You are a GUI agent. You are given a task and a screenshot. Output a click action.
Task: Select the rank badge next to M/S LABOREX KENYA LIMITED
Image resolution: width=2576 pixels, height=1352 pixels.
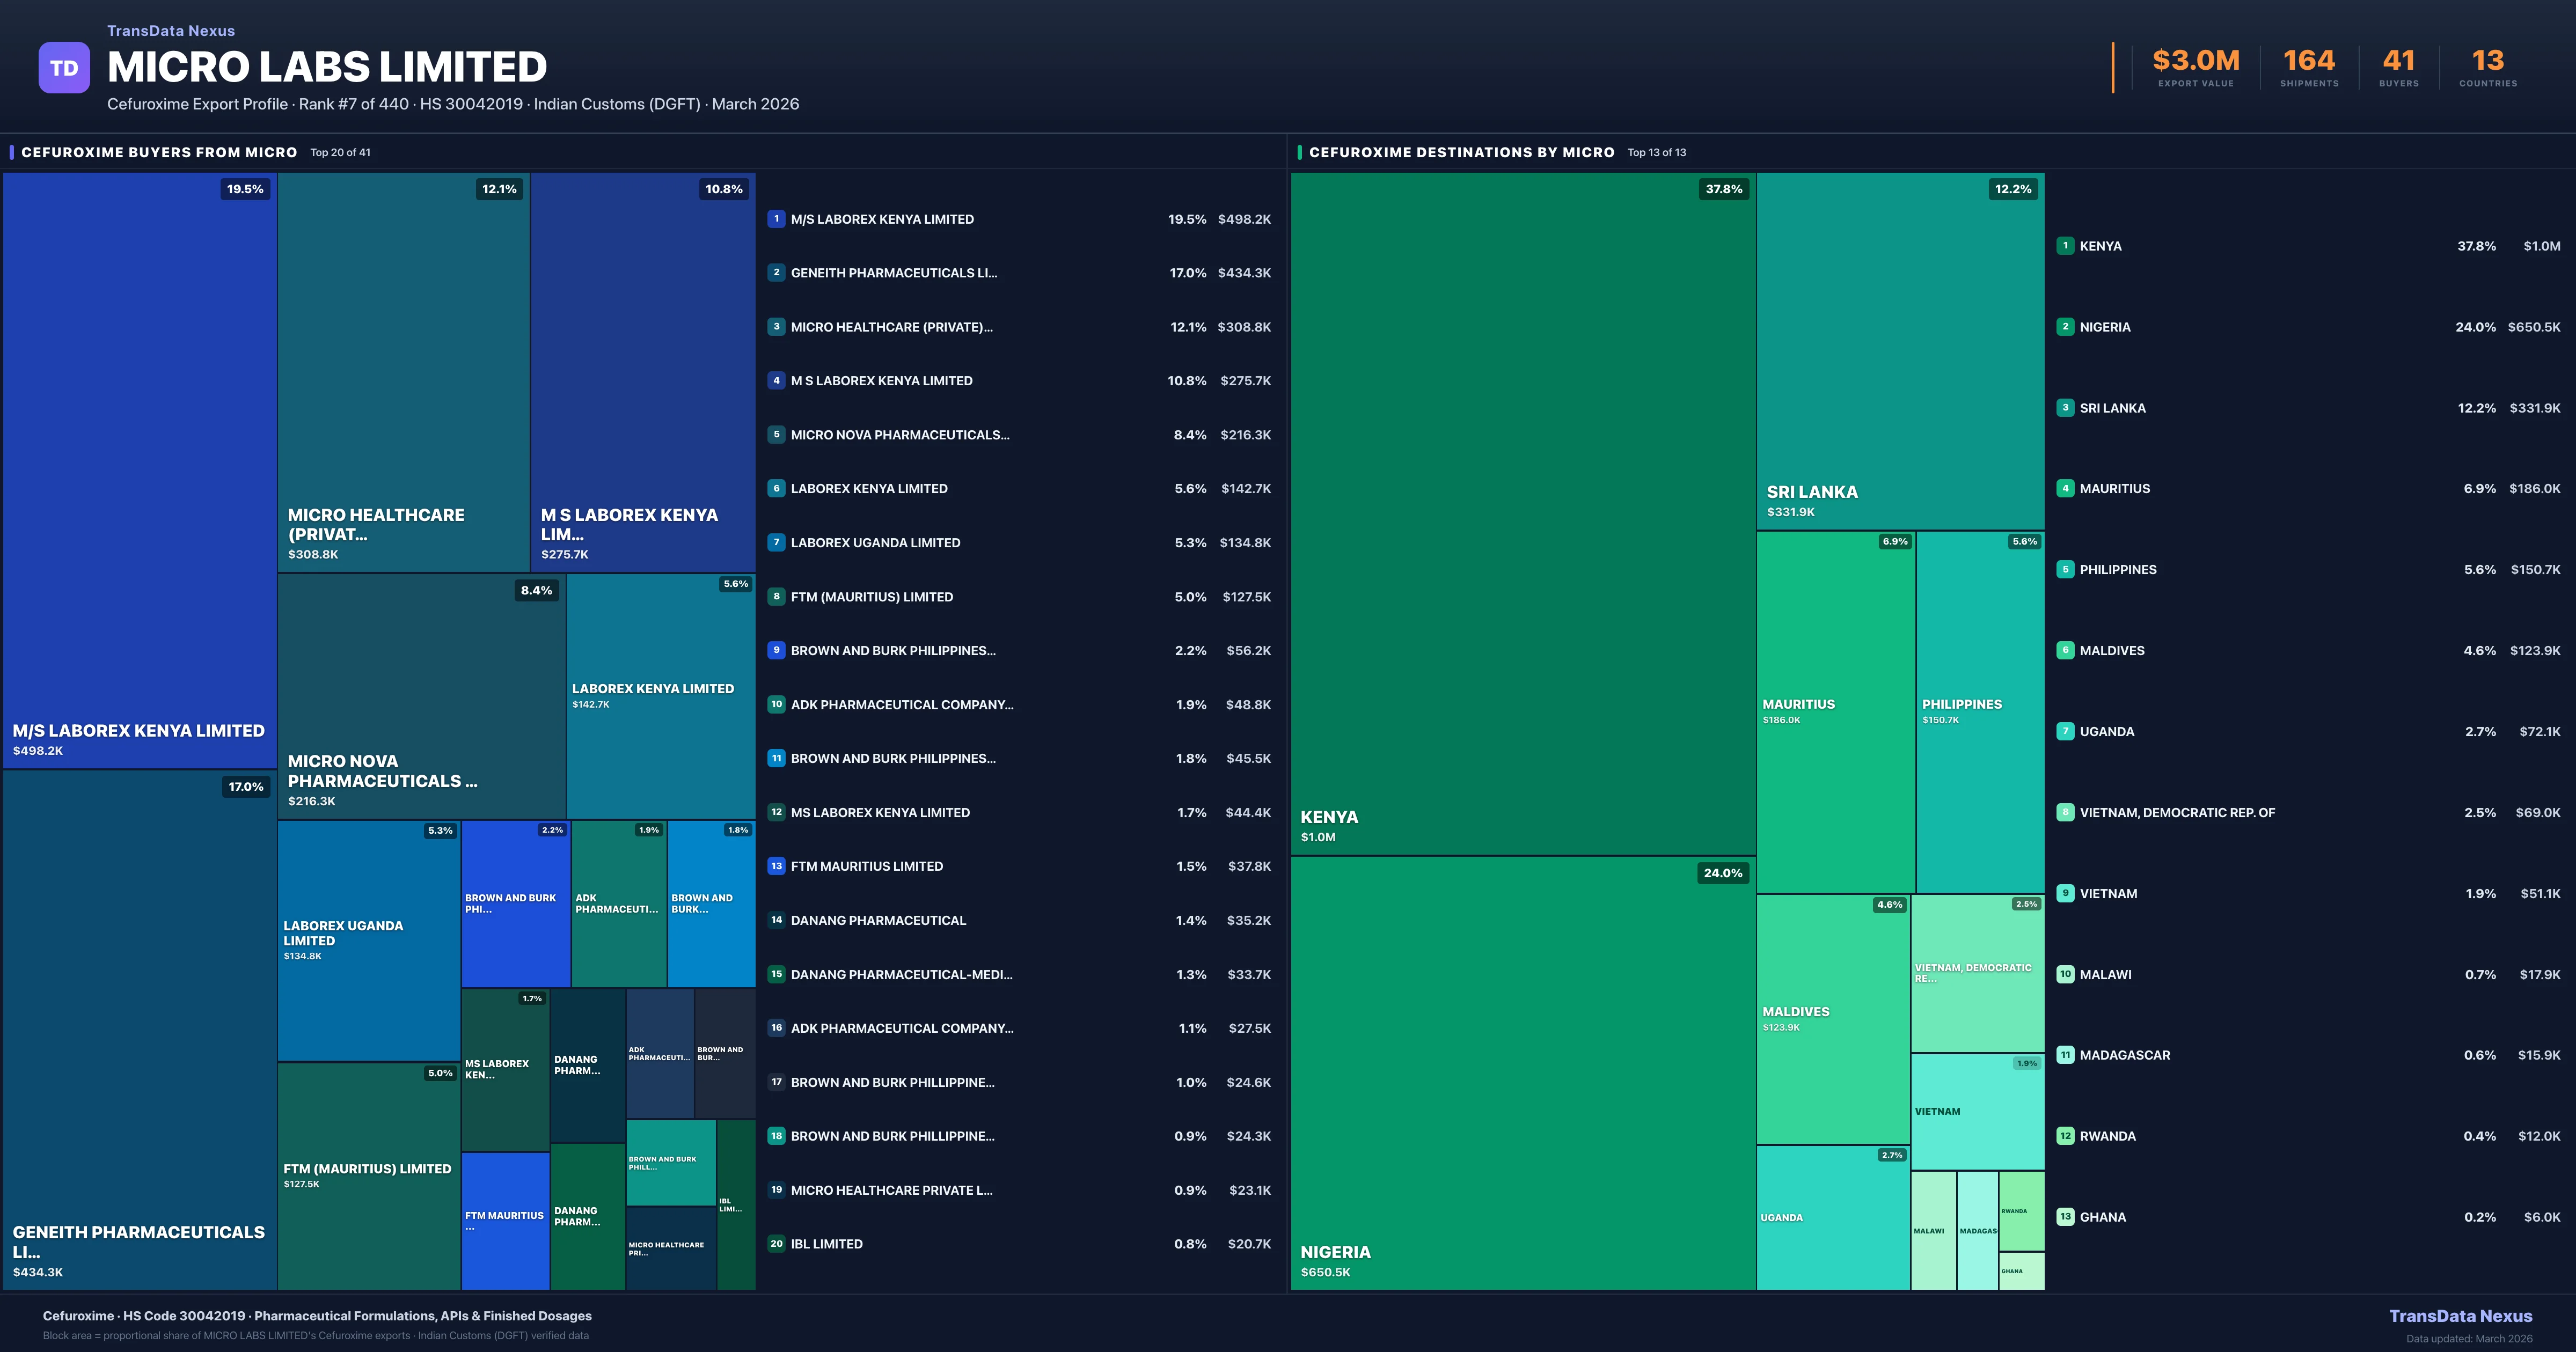tap(776, 218)
